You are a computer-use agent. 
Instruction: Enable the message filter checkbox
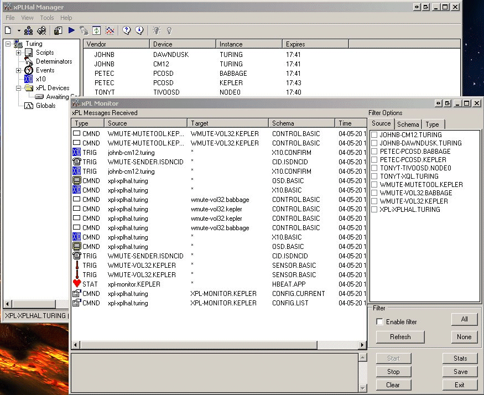(x=379, y=322)
